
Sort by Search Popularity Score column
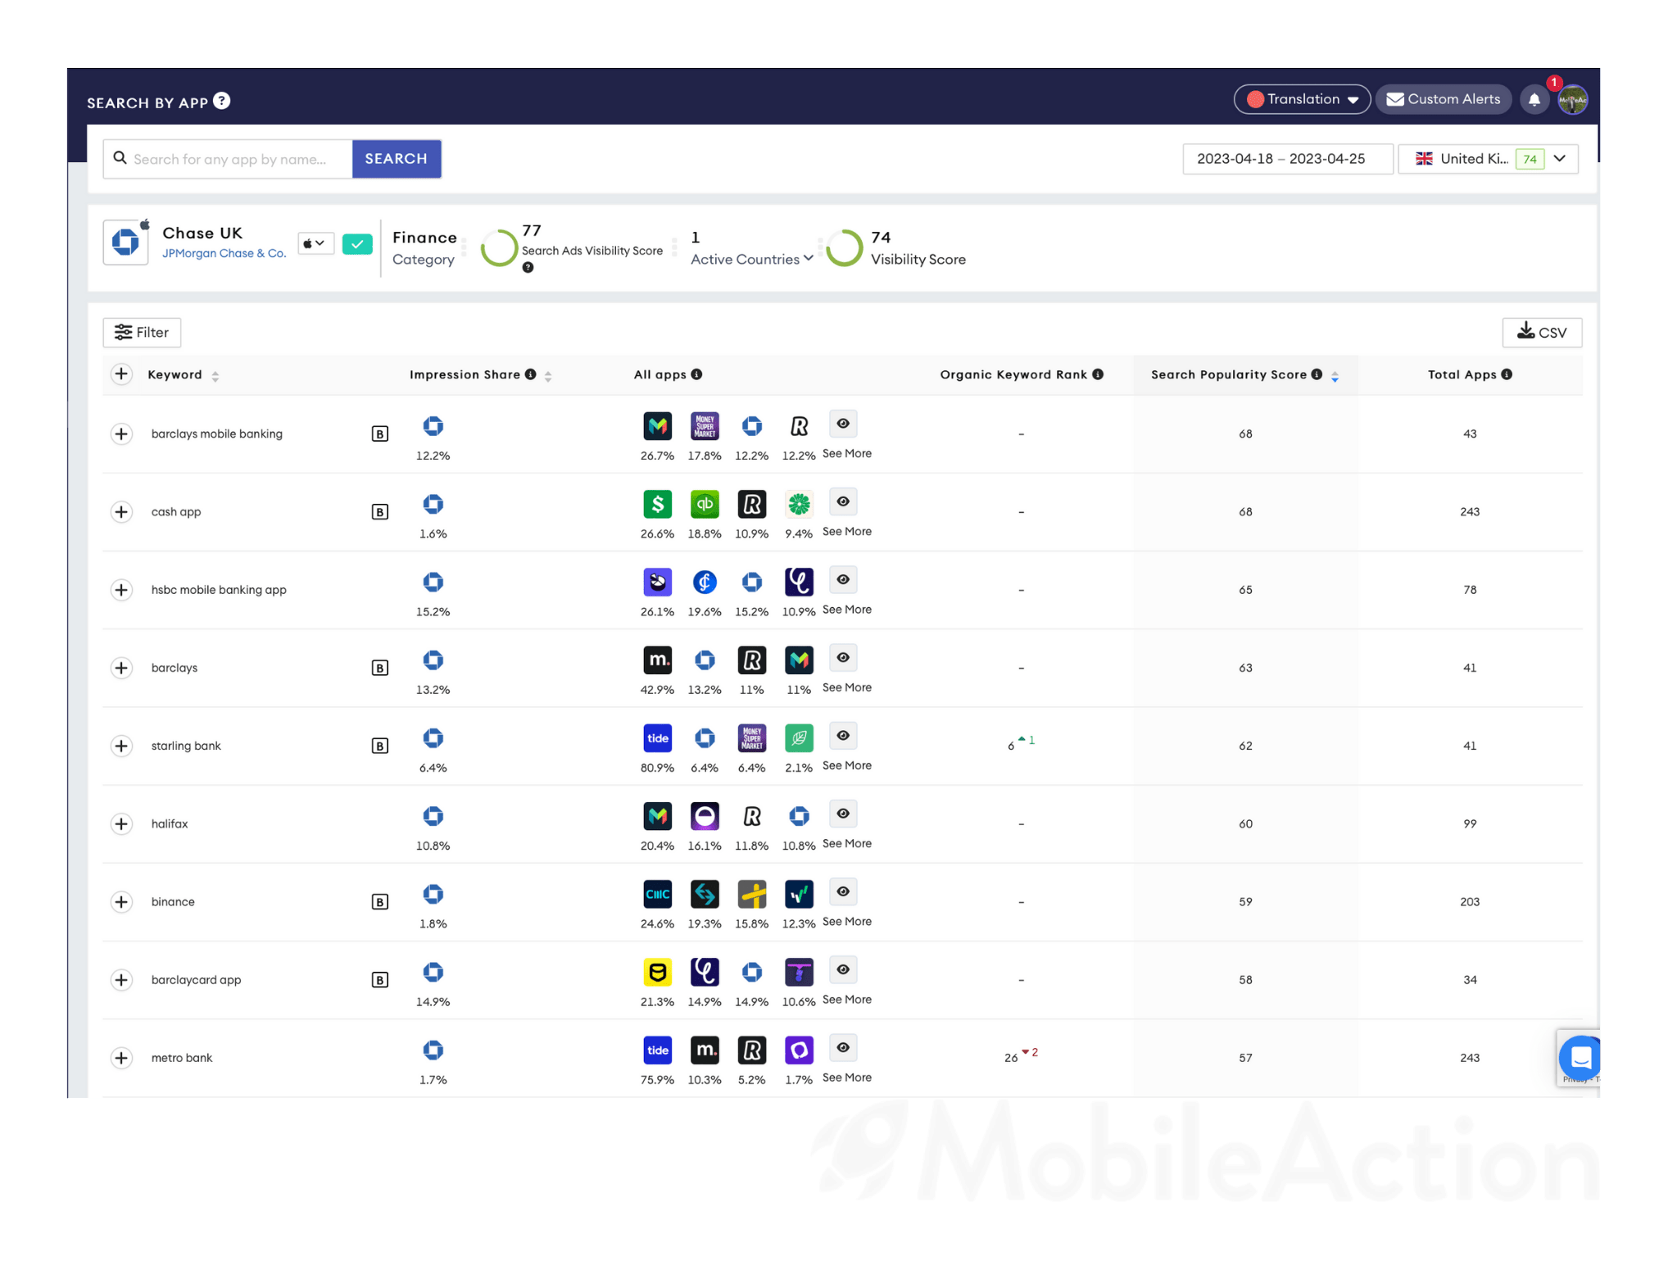[1335, 376]
